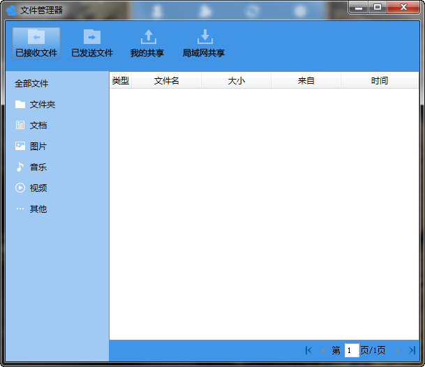
Task: Sort list by 文件名 column
Action: click(x=167, y=81)
